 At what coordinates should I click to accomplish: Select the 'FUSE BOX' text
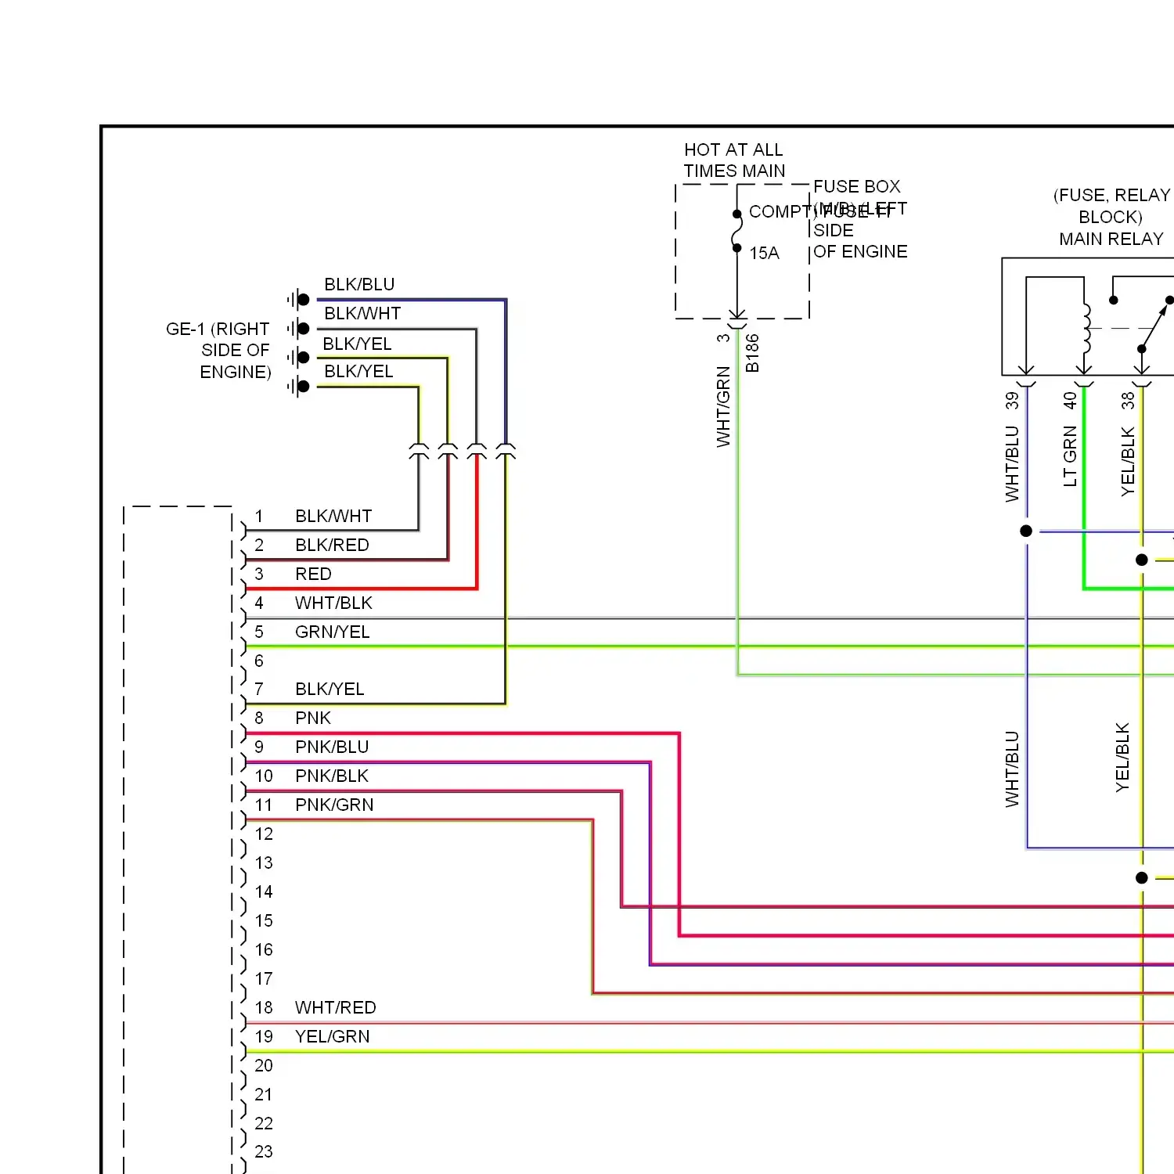(857, 186)
